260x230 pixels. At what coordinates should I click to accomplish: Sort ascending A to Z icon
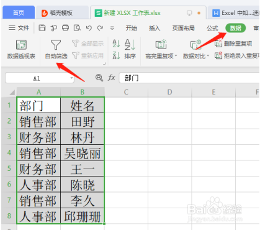click(116, 44)
